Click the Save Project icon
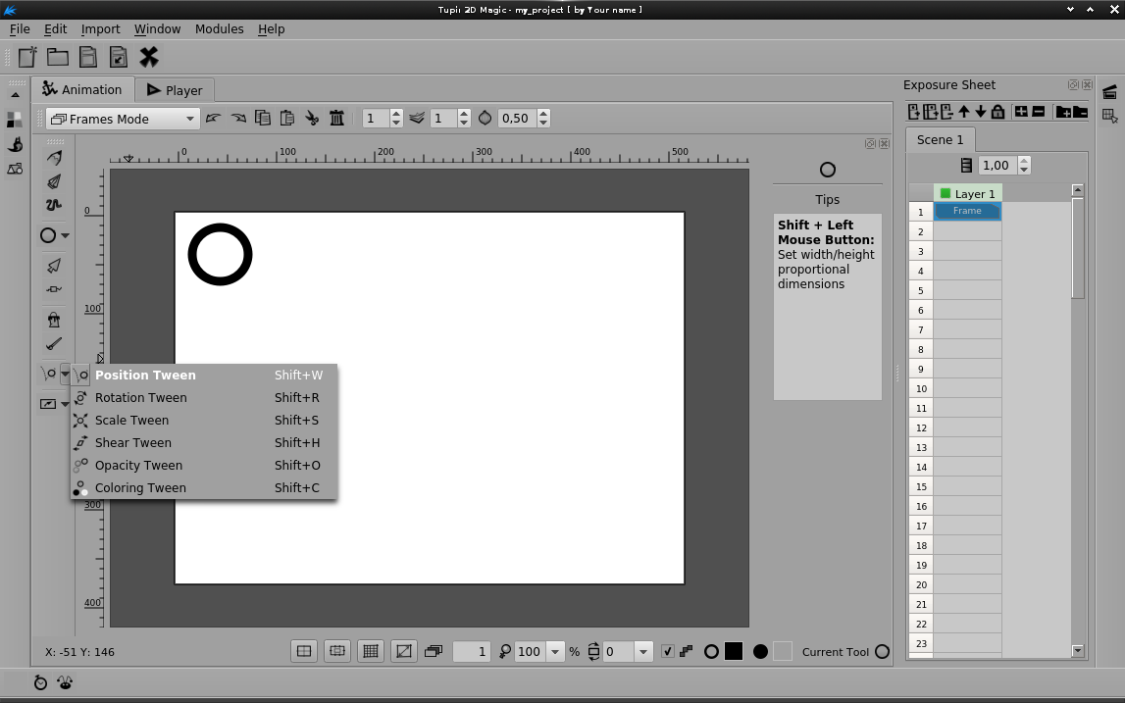 pos(88,57)
